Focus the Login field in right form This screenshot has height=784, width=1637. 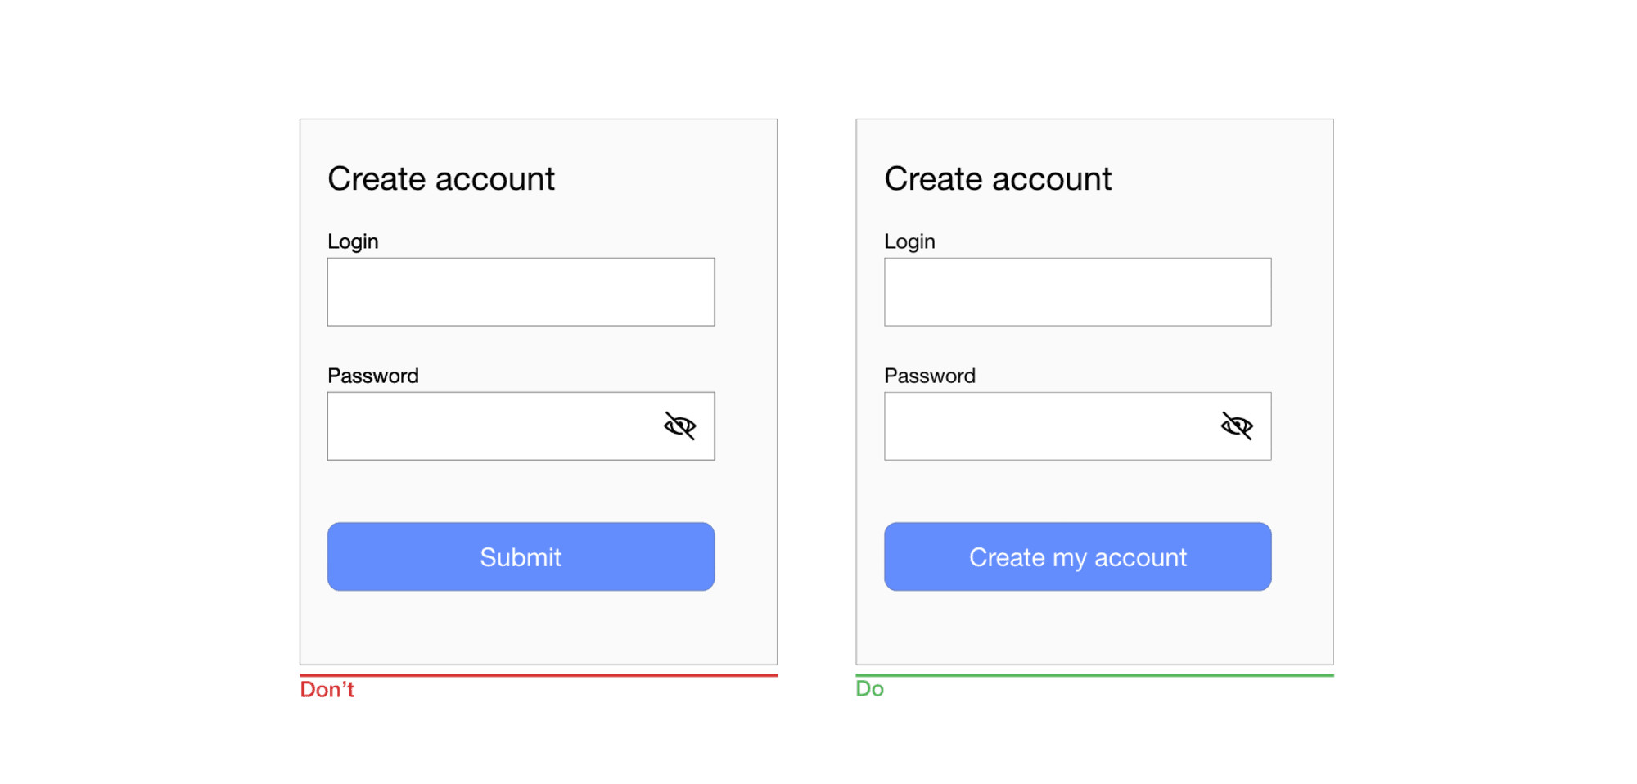click(x=1078, y=292)
